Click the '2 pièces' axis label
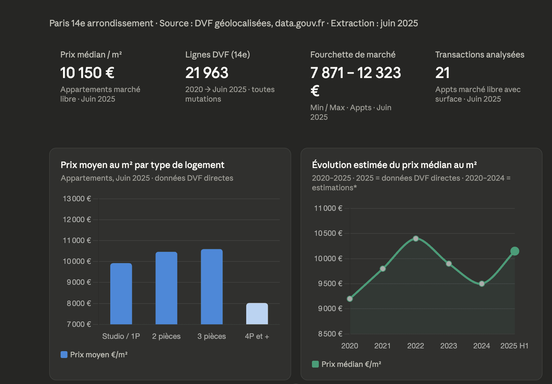 166,336
